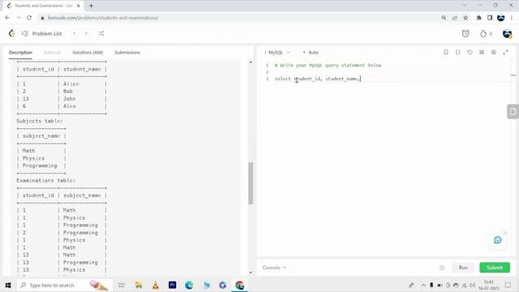The height and width of the screenshot is (292, 519).
Task: Click 'Alice' in the students table
Action: [x=71, y=84]
